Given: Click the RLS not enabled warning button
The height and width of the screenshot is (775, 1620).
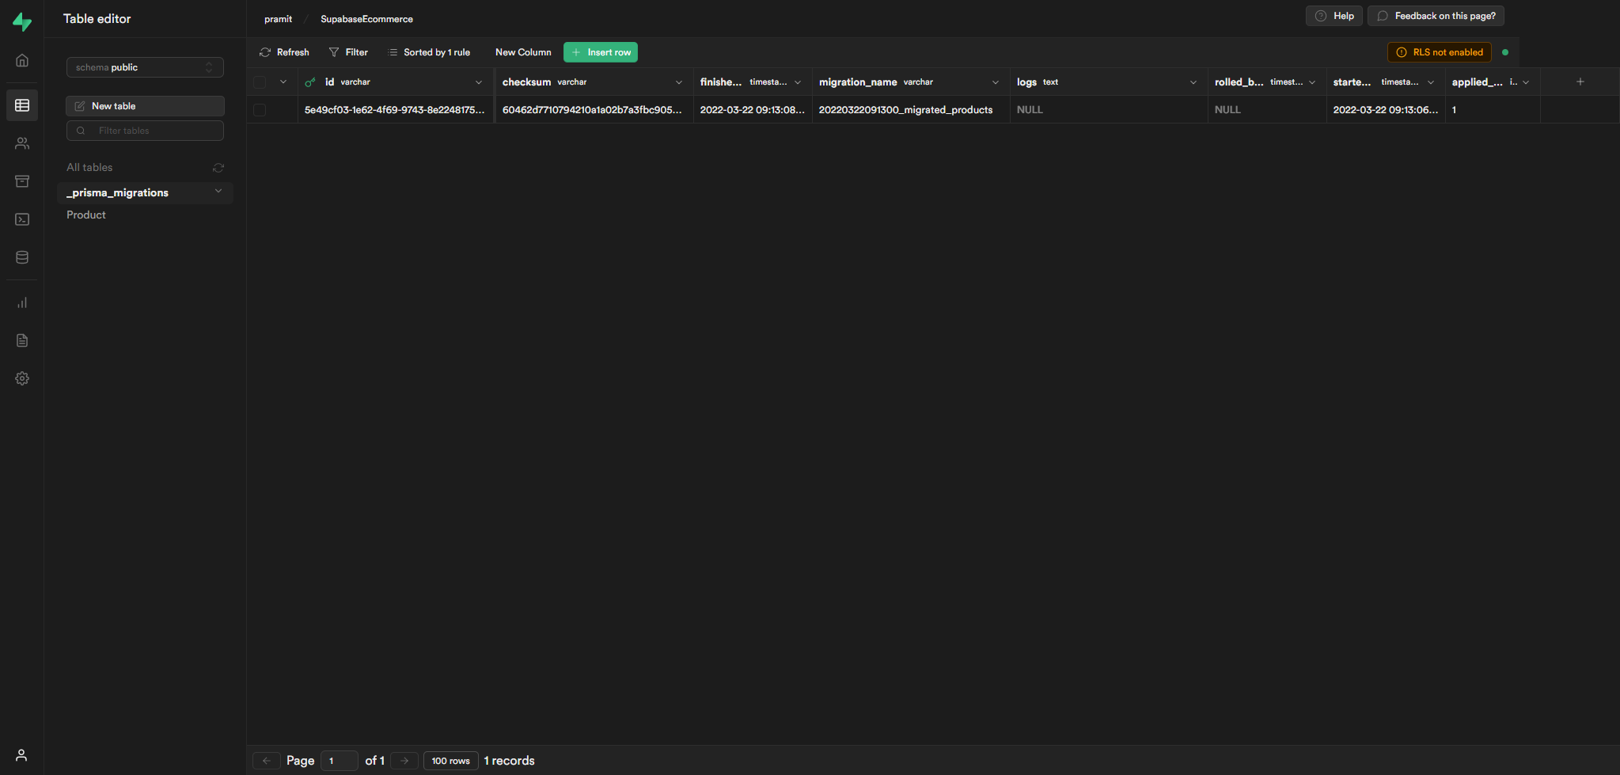Looking at the screenshot, I should (1440, 52).
